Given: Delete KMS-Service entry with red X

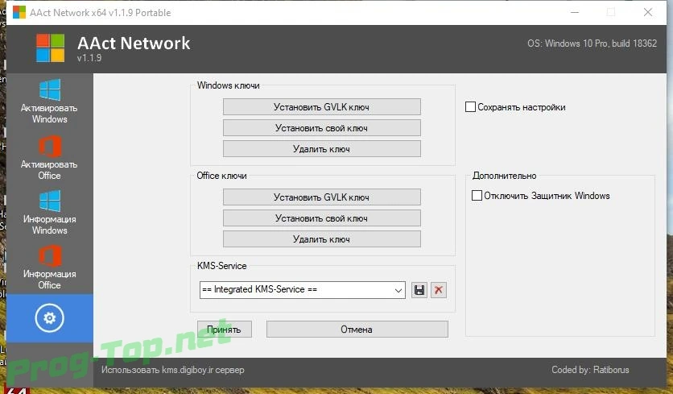Looking at the screenshot, I should [438, 290].
